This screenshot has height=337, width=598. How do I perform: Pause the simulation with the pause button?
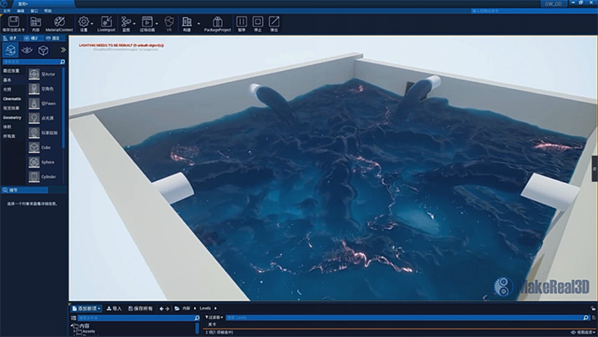coord(242,21)
